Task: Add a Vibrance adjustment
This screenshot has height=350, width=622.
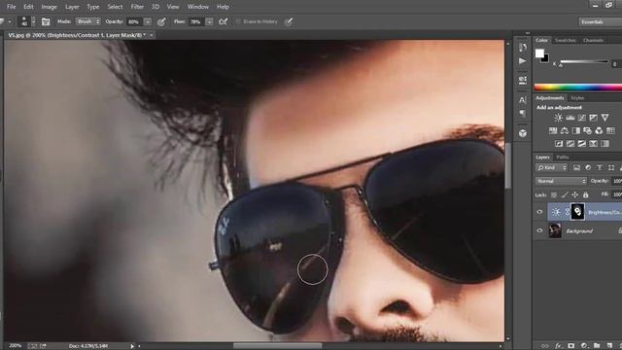Action: (x=605, y=118)
